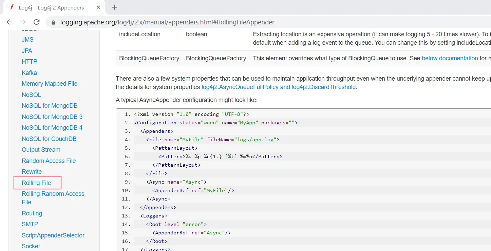Screen dimensions: 491x251
Task: Go to ScriptAppenderSelector section
Action: pos(53,235)
